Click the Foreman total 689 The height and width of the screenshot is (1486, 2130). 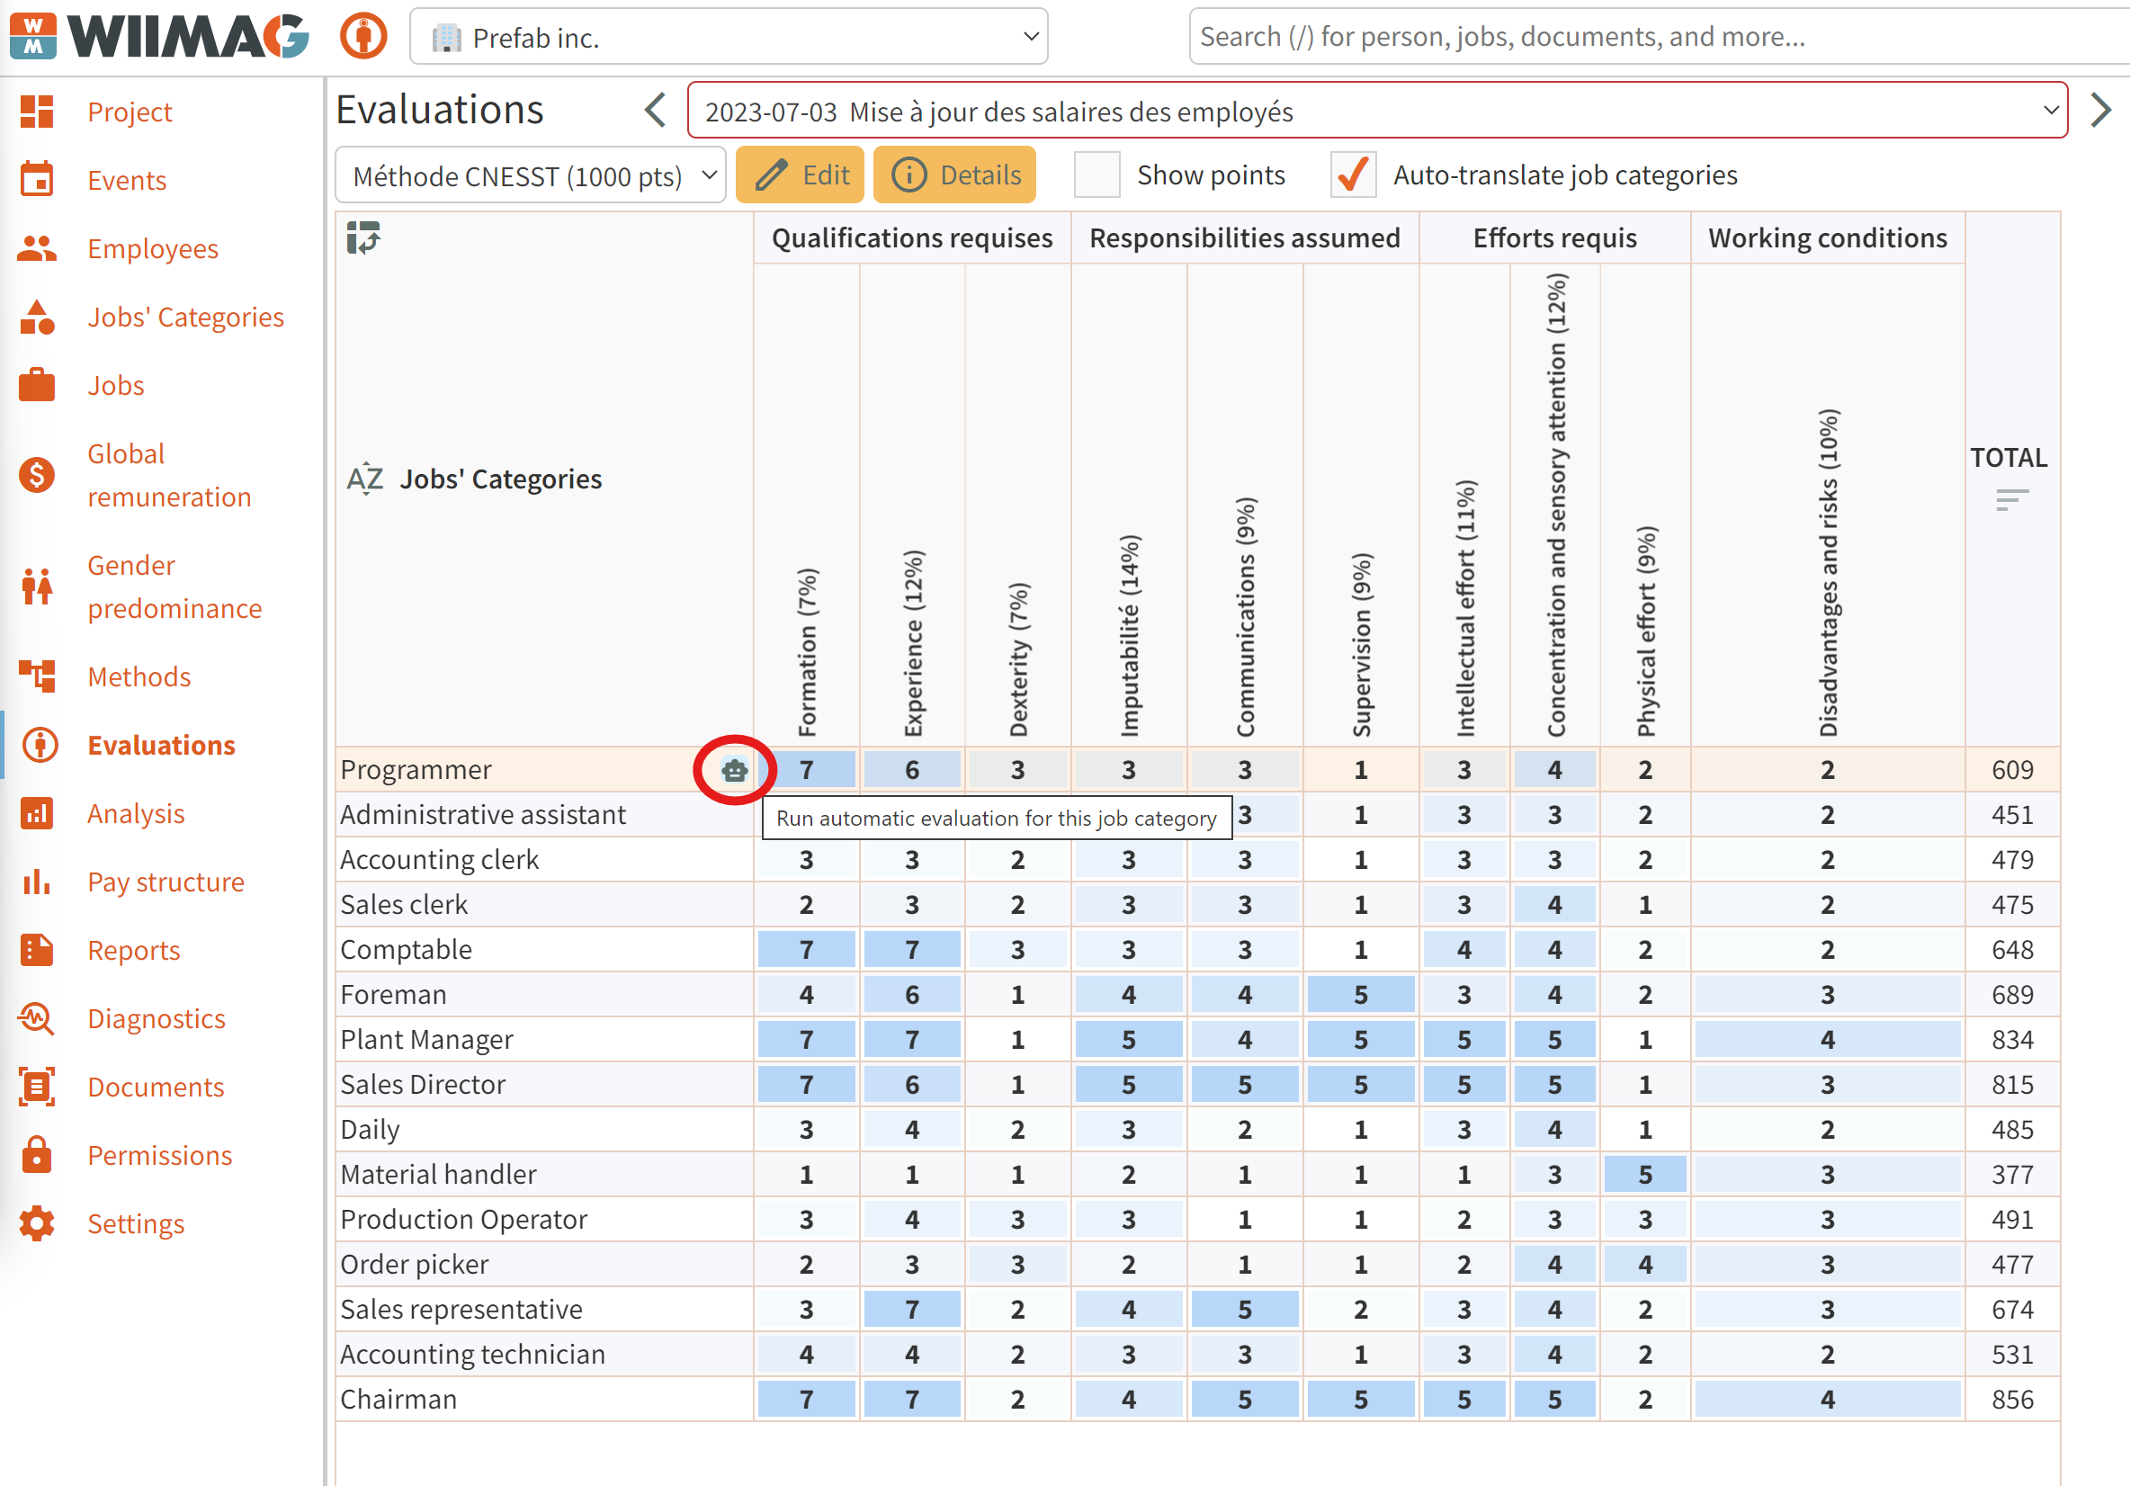(2011, 994)
